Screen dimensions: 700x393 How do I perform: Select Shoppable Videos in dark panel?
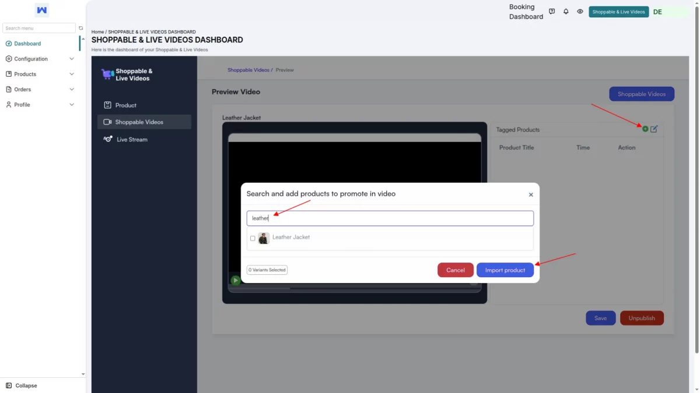coord(144,122)
